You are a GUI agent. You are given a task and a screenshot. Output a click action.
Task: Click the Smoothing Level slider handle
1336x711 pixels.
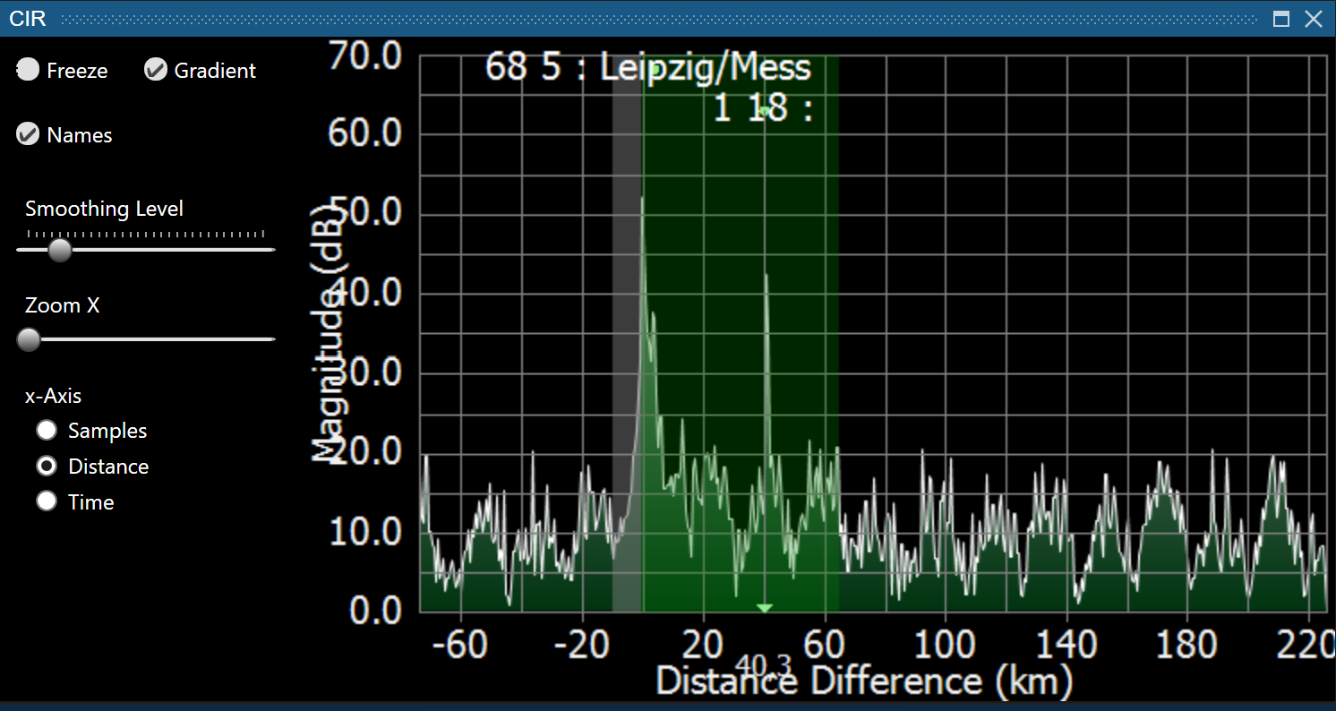(x=60, y=250)
